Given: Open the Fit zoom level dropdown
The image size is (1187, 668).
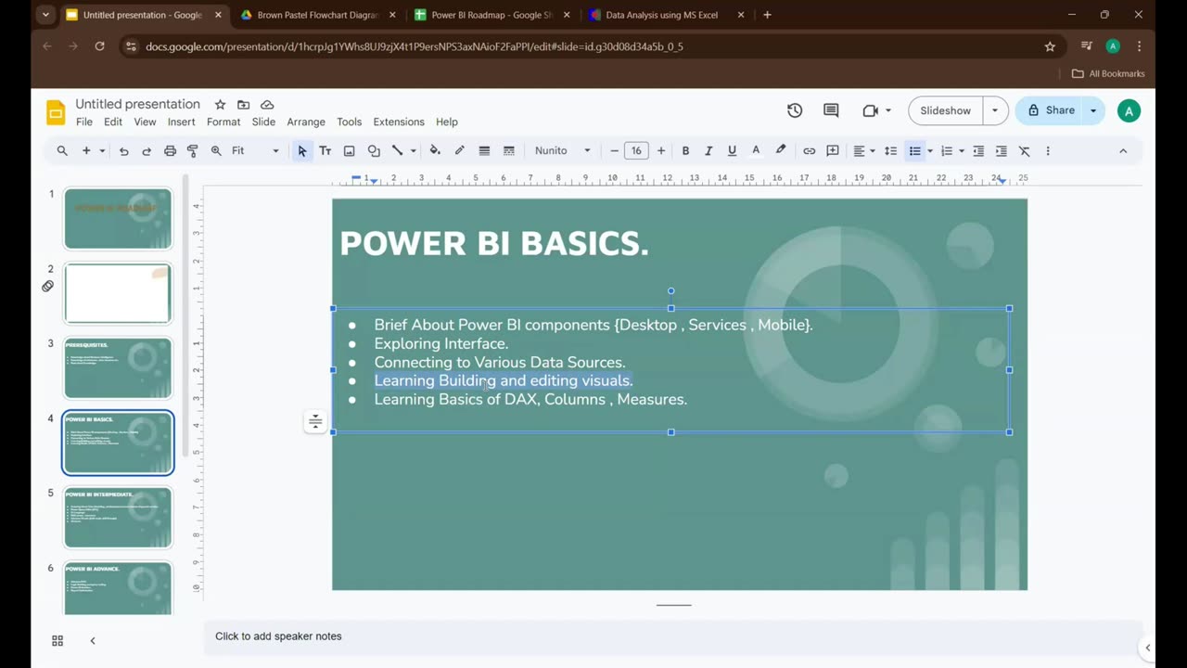Looking at the screenshot, I should pyautogui.click(x=255, y=150).
